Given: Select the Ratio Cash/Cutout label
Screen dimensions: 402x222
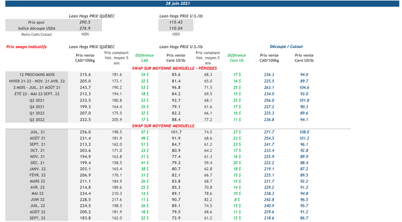Looking at the screenshot, I should coord(37,35).
